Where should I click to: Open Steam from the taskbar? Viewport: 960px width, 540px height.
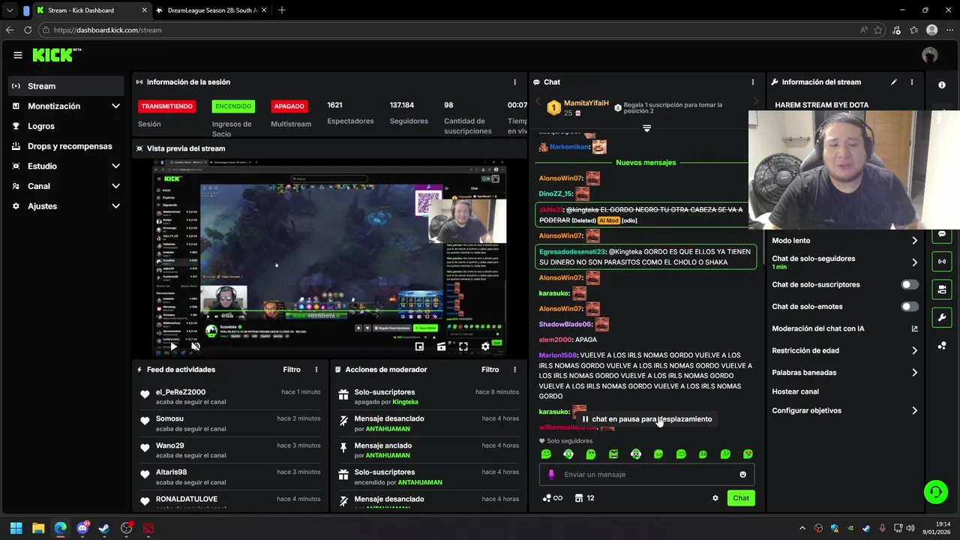pos(104,528)
